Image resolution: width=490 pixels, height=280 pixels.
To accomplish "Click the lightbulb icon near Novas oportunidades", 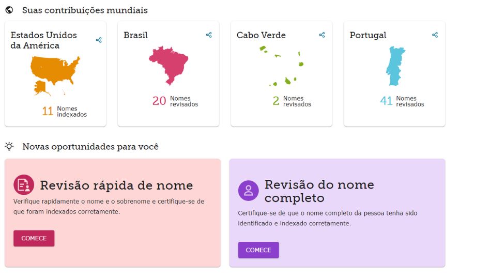I will tap(9, 146).
